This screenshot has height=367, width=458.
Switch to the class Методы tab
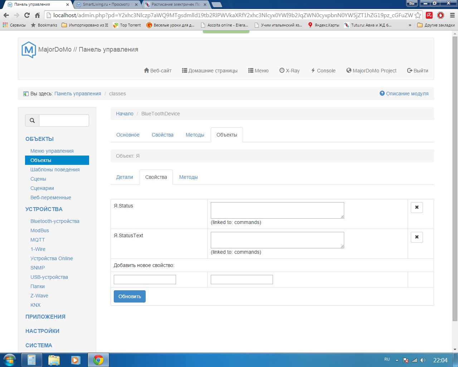tap(195, 135)
